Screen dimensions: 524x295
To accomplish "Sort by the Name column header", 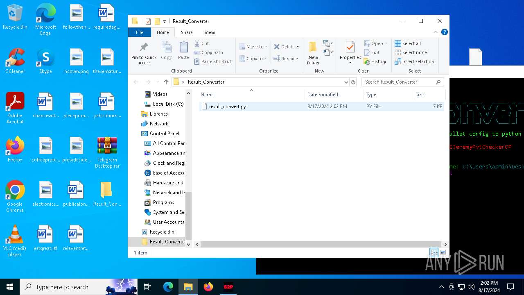I will tap(251, 95).
